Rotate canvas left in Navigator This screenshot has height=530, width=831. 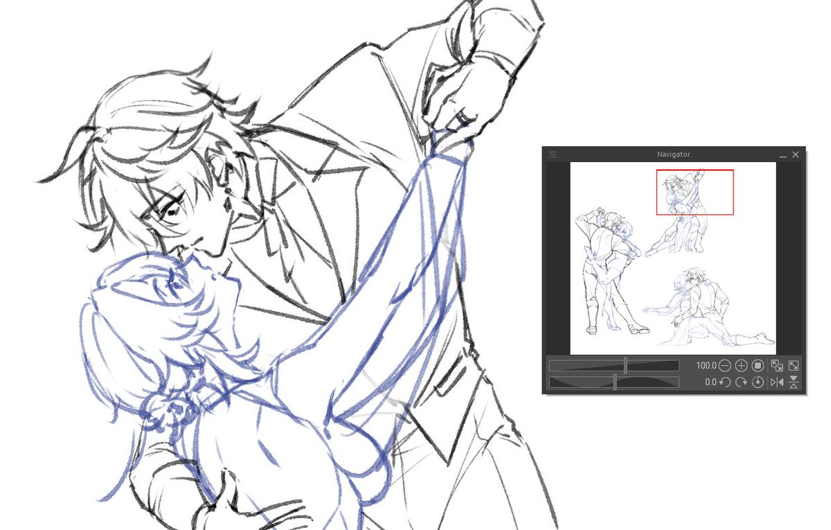[725, 382]
